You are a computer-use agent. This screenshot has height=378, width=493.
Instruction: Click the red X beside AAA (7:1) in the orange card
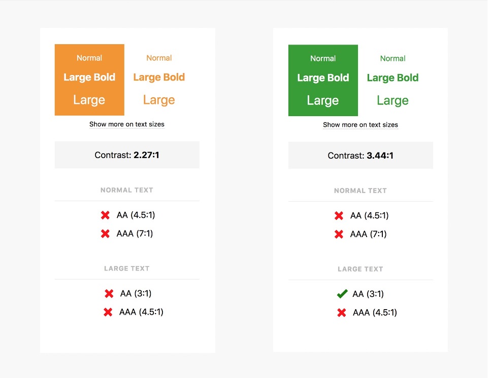[105, 234]
